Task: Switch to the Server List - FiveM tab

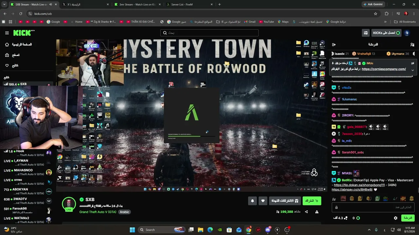Action: [189, 5]
